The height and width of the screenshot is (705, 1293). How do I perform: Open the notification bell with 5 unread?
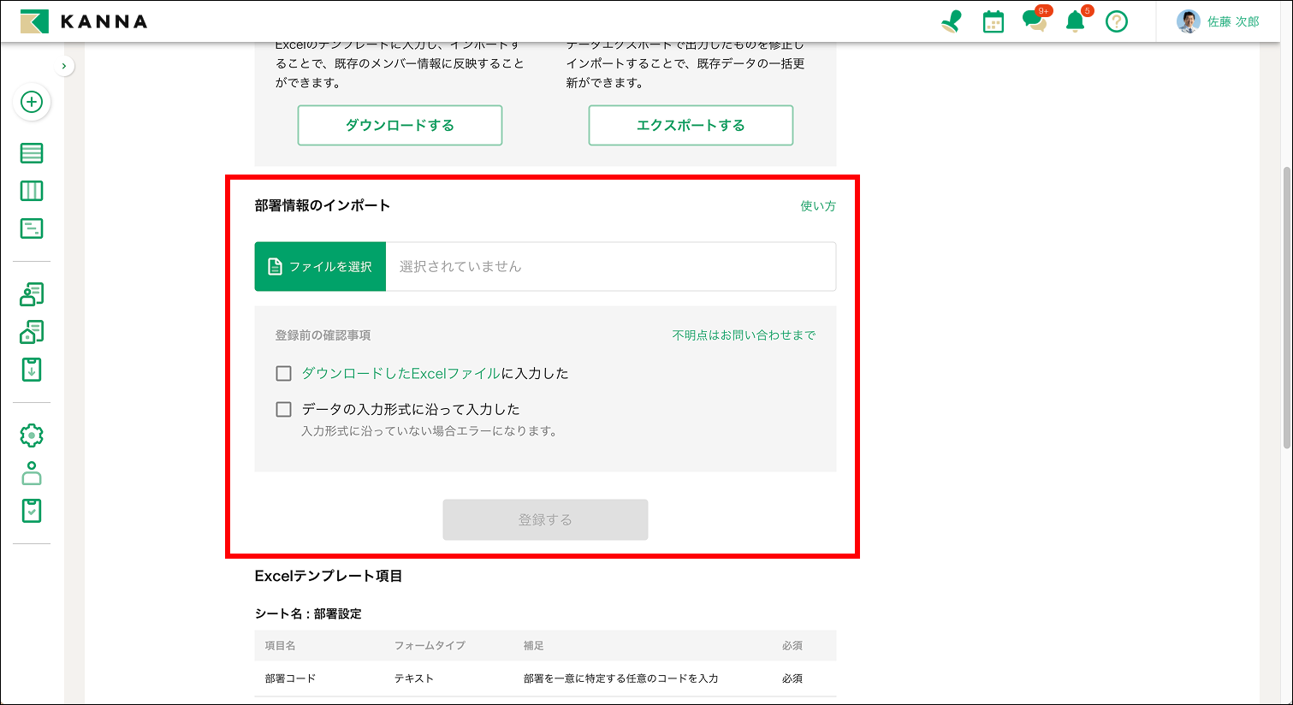click(1075, 21)
